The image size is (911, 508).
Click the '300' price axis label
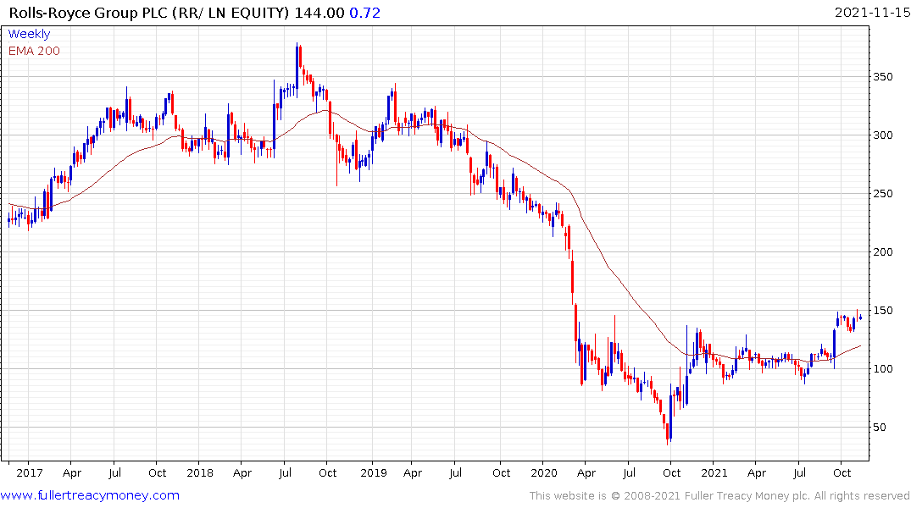coord(883,135)
